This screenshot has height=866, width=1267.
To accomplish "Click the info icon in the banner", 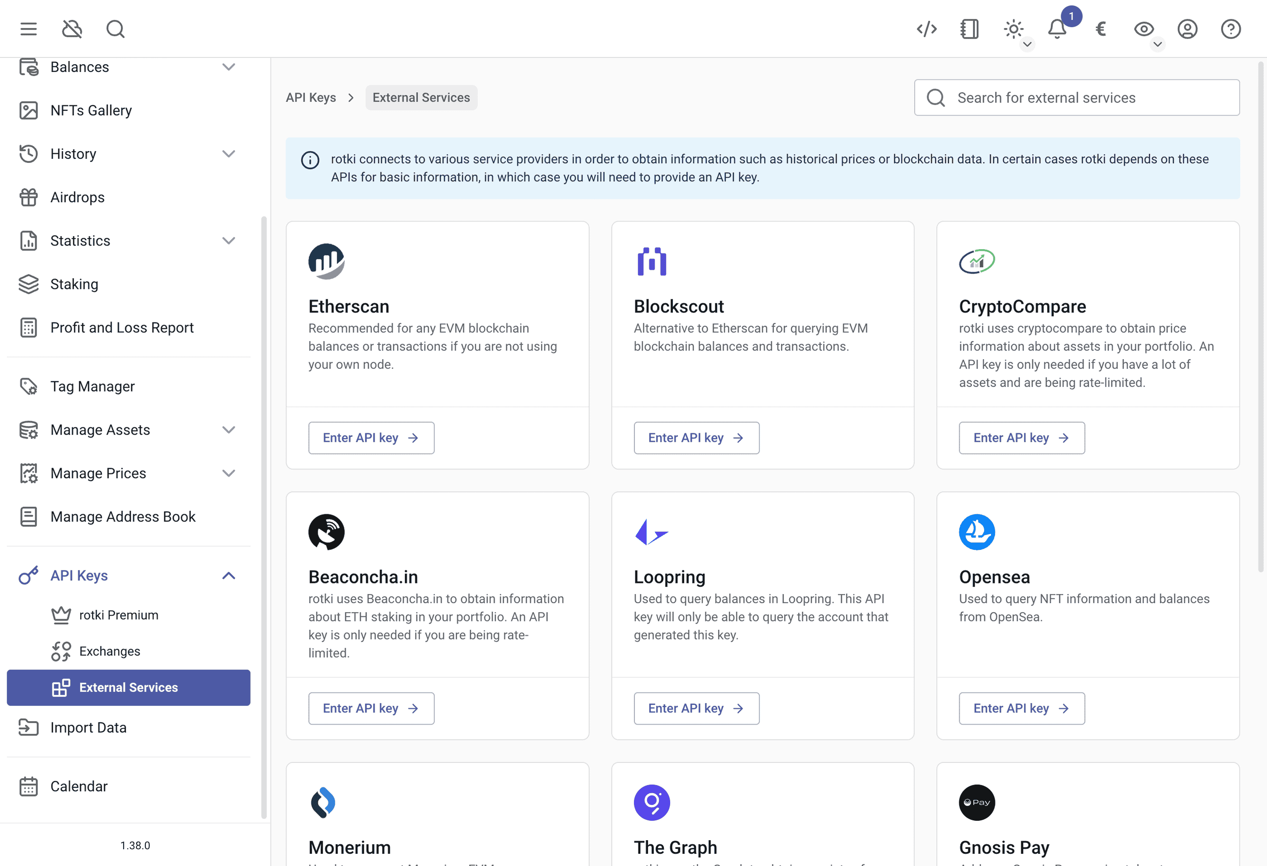I will [310, 160].
